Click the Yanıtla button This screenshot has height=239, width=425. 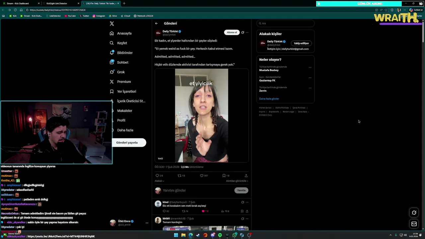[x=241, y=191]
